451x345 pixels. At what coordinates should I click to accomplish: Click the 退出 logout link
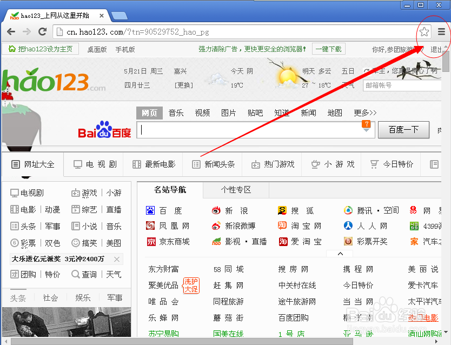click(x=436, y=49)
